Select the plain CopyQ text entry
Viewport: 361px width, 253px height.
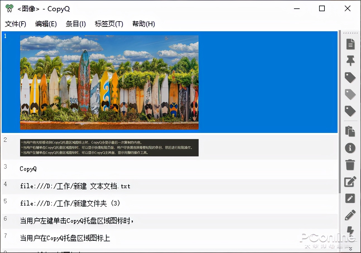(x=28, y=168)
